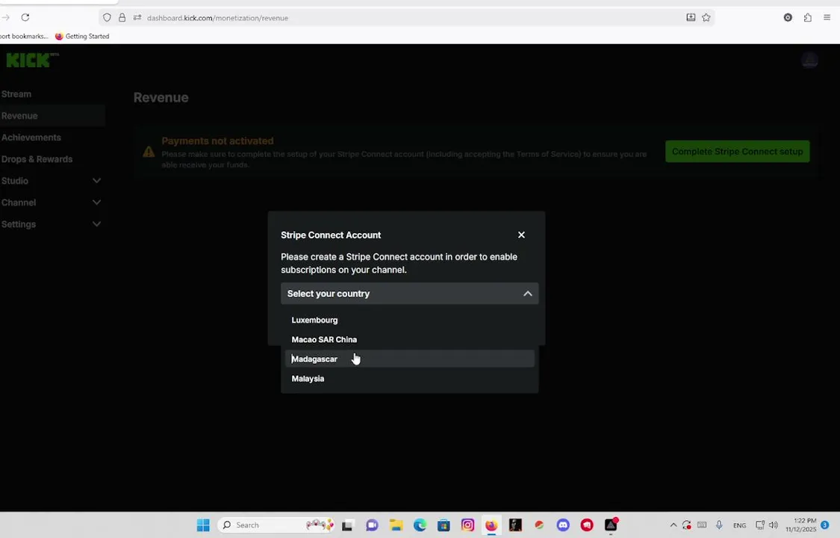Choose Luxembourg from the country list
The width and height of the screenshot is (840, 538).
409,320
